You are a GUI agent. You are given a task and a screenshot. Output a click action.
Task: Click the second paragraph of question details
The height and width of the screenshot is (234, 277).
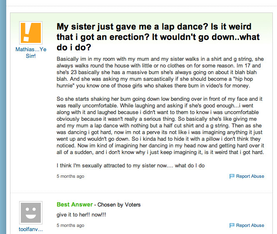click(160, 126)
